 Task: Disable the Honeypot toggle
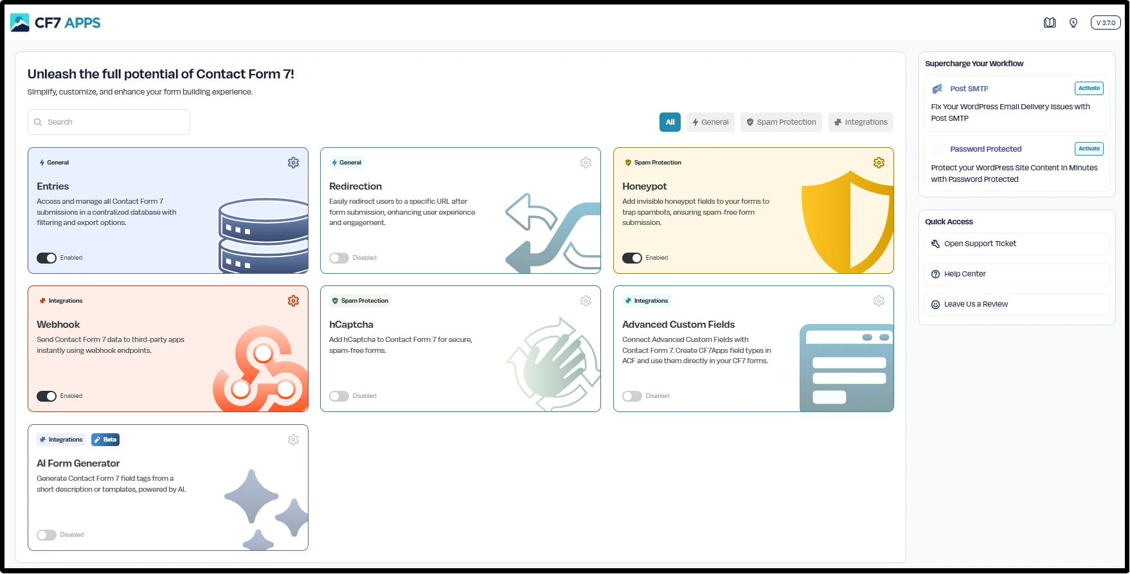tap(632, 258)
